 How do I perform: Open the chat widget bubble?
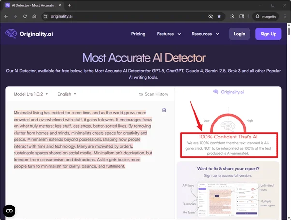point(9,211)
